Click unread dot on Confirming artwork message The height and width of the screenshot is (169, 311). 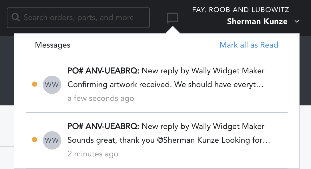point(35,84)
